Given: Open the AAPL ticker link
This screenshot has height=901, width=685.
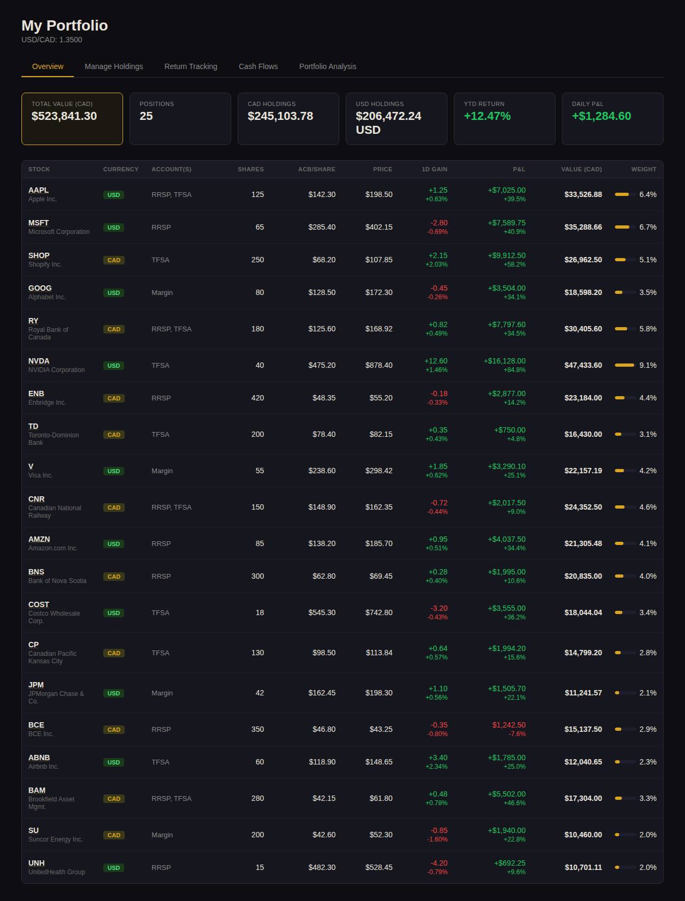Looking at the screenshot, I should tap(39, 190).
